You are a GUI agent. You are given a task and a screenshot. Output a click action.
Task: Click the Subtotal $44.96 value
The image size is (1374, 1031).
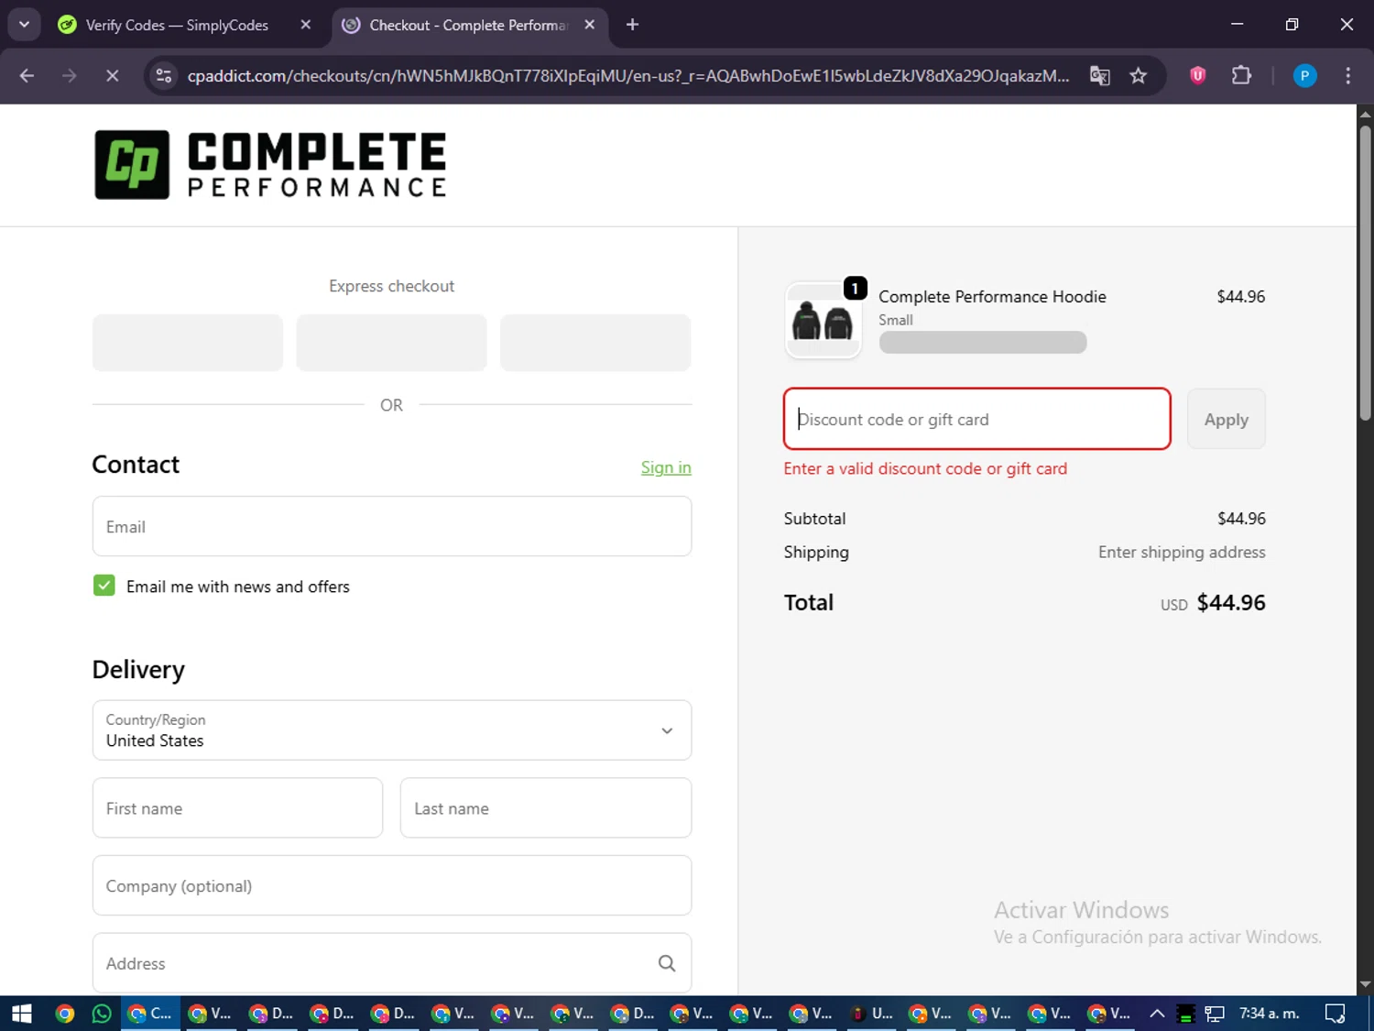[1241, 519]
